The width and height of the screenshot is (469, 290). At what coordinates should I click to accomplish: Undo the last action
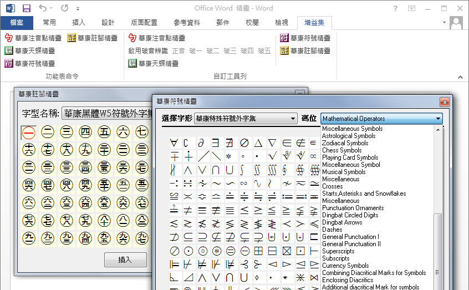click(43, 8)
